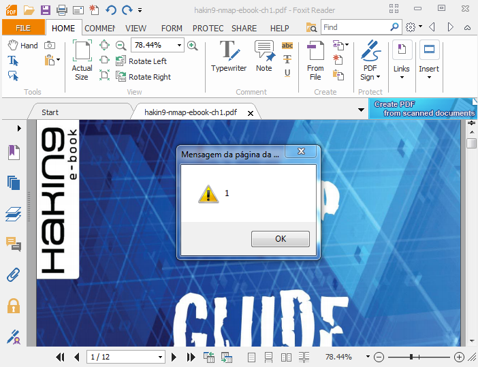
Task: Open the Pages thumbnails panel
Action: point(14,182)
